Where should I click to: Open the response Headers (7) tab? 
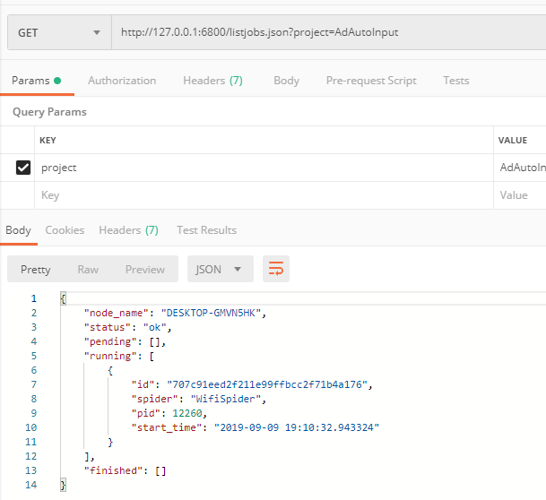(x=128, y=230)
